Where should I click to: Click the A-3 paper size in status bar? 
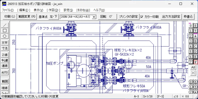pyautogui.click(x=136, y=96)
